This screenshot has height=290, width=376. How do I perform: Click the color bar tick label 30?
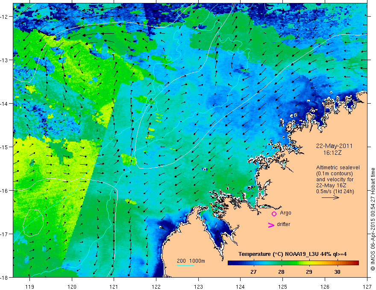point(337,272)
